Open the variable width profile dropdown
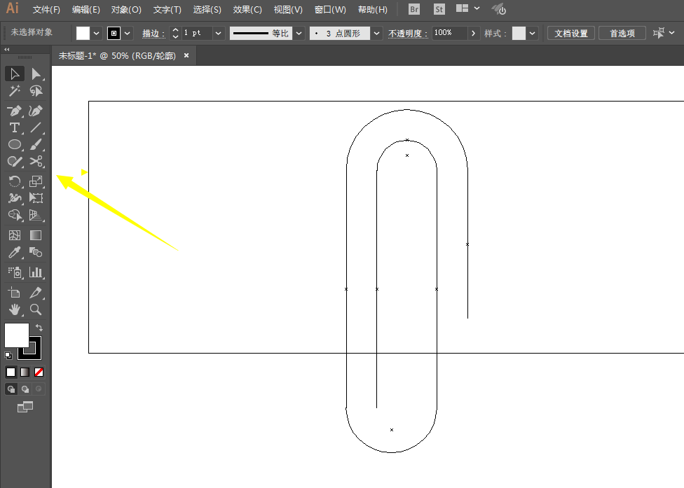 299,33
